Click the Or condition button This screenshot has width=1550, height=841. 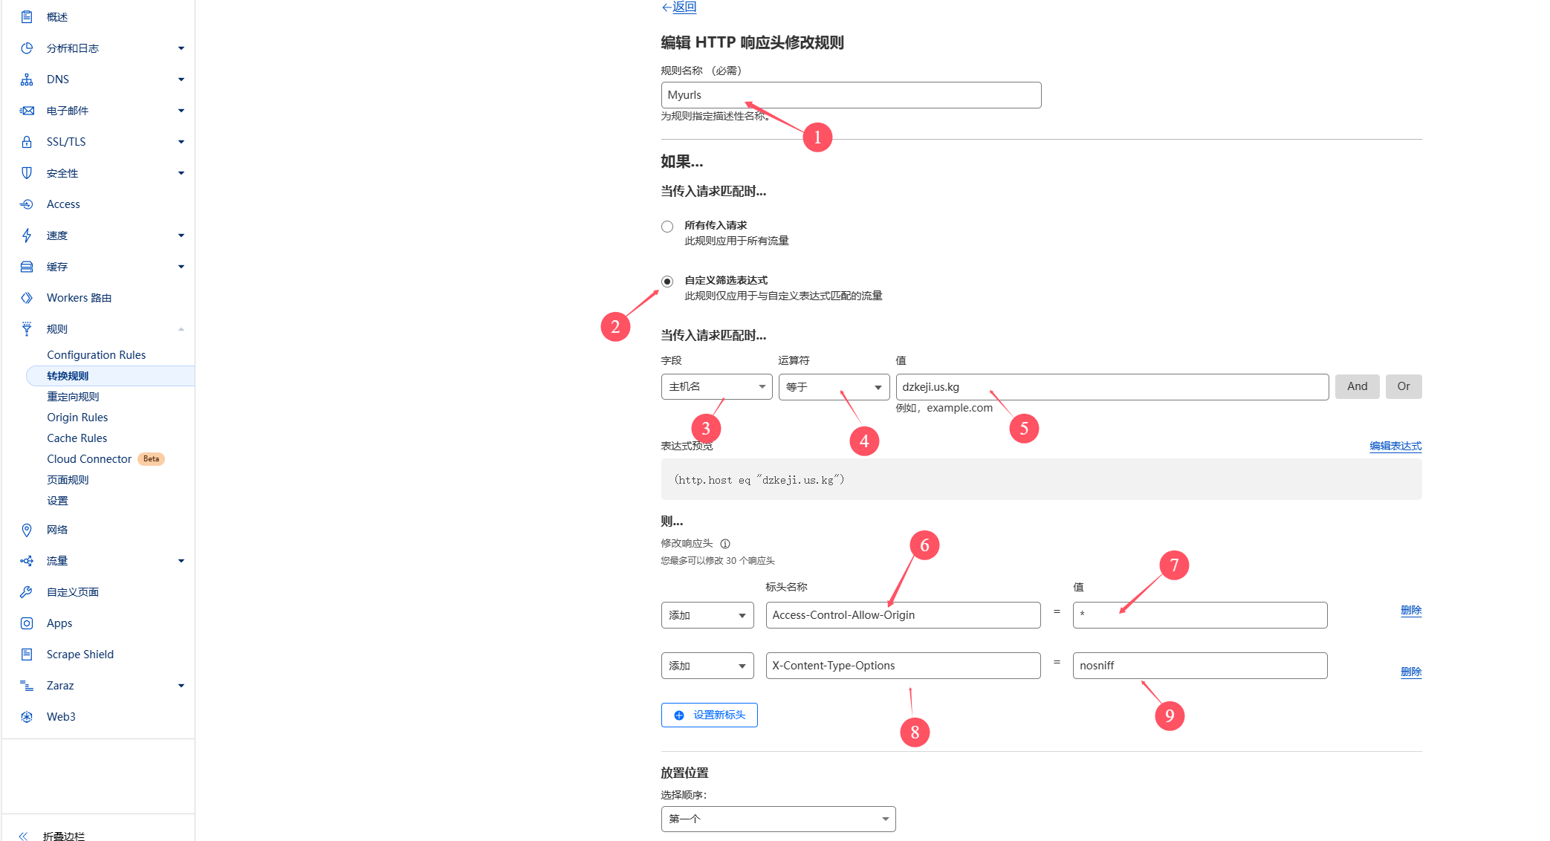(1404, 386)
